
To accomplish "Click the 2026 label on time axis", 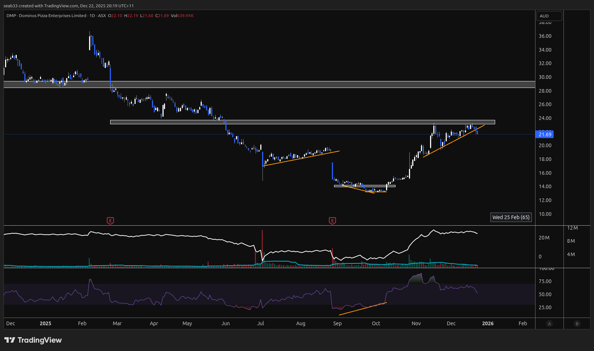I will click(487, 323).
